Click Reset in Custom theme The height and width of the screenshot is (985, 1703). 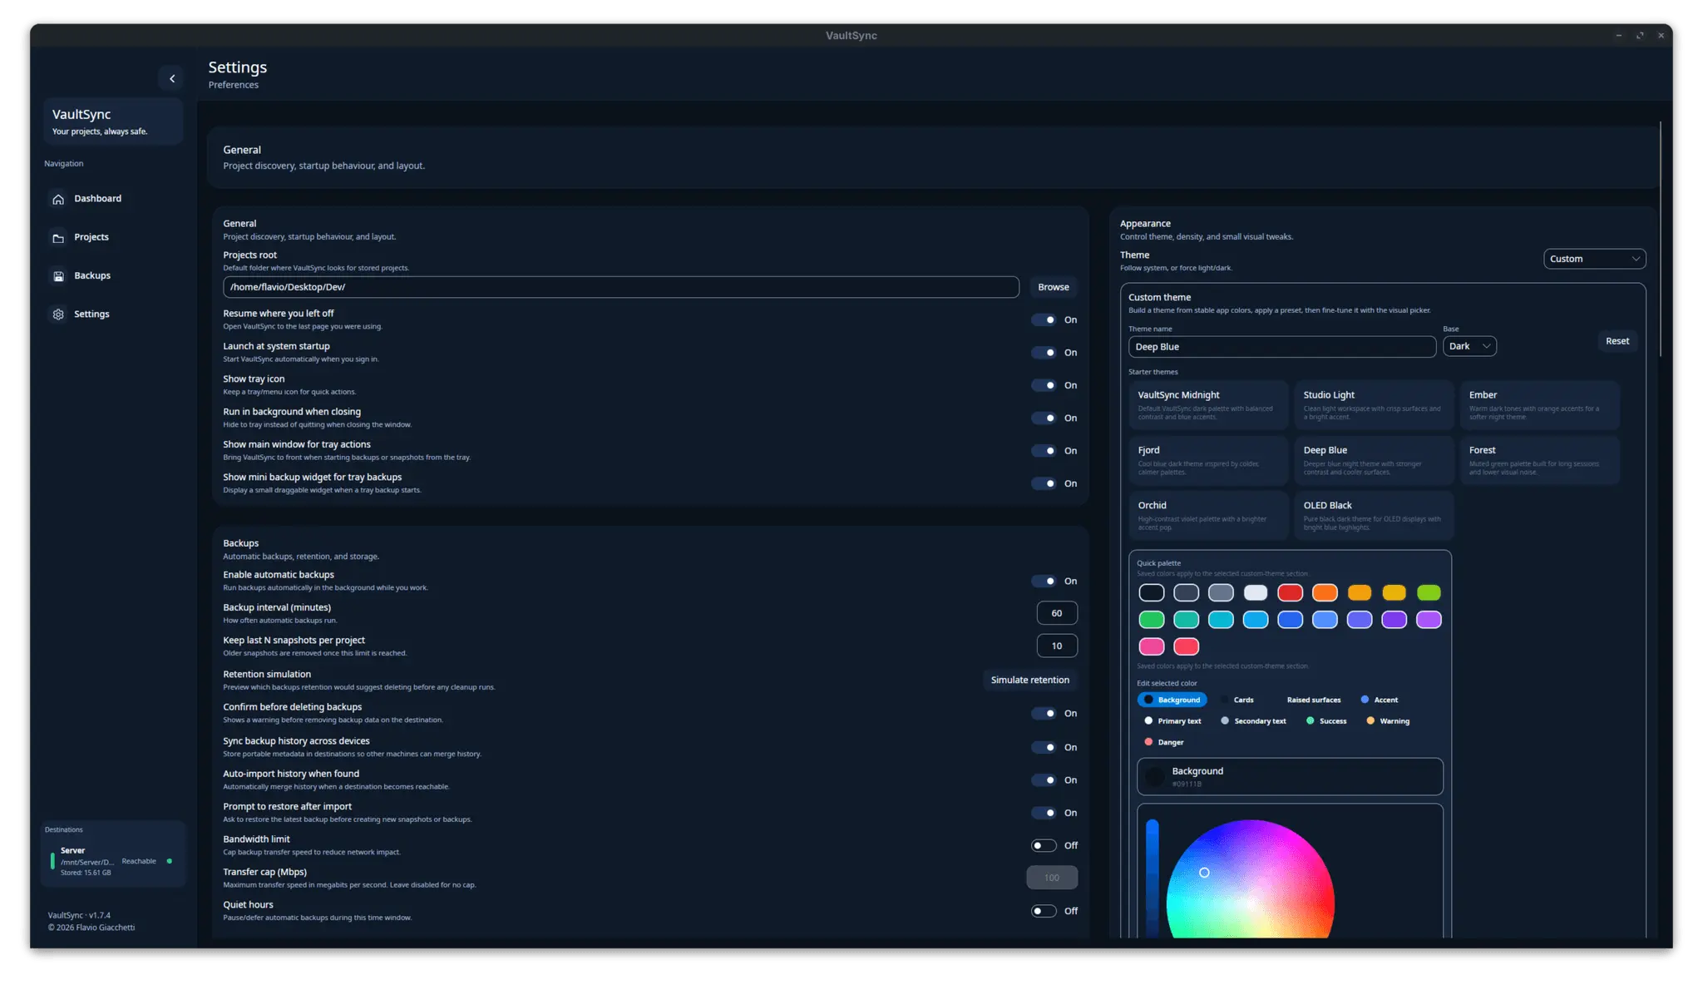click(1617, 341)
